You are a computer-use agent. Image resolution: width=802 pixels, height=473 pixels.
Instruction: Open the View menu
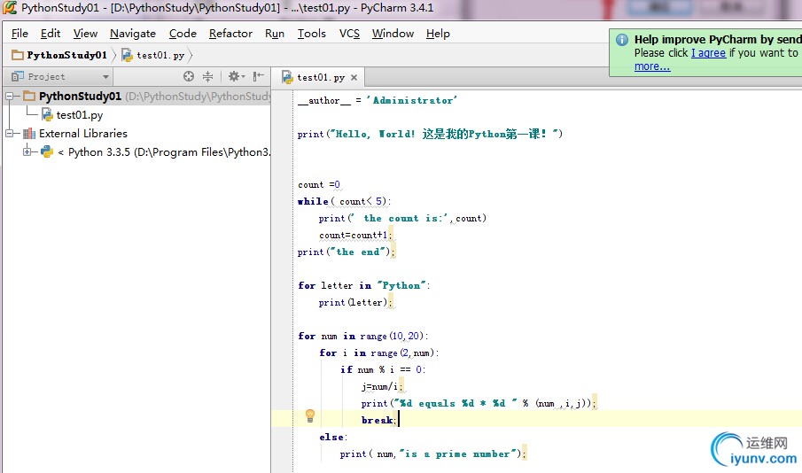(85, 34)
